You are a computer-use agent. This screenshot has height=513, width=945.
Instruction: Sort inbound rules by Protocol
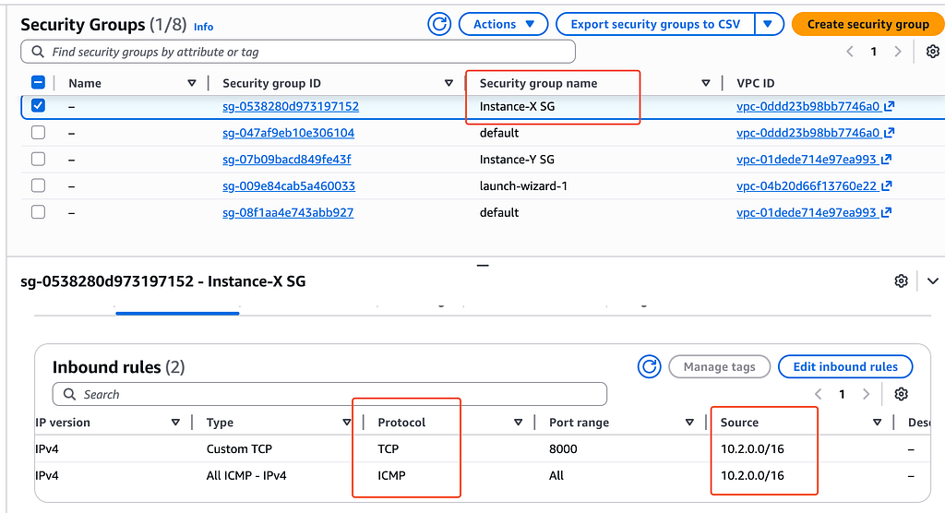coord(519,423)
